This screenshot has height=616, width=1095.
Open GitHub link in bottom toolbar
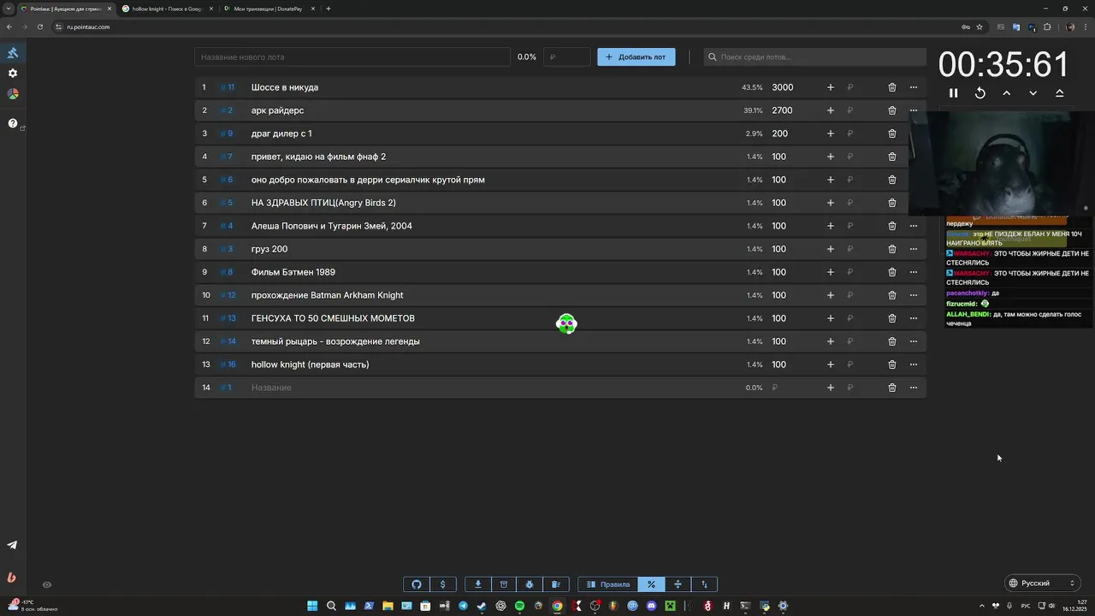(x=417, y=584)
